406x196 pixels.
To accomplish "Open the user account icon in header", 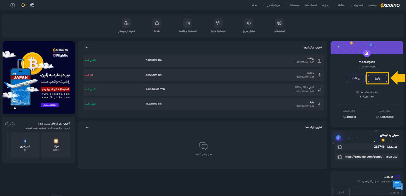I will [x=13, y=5].
